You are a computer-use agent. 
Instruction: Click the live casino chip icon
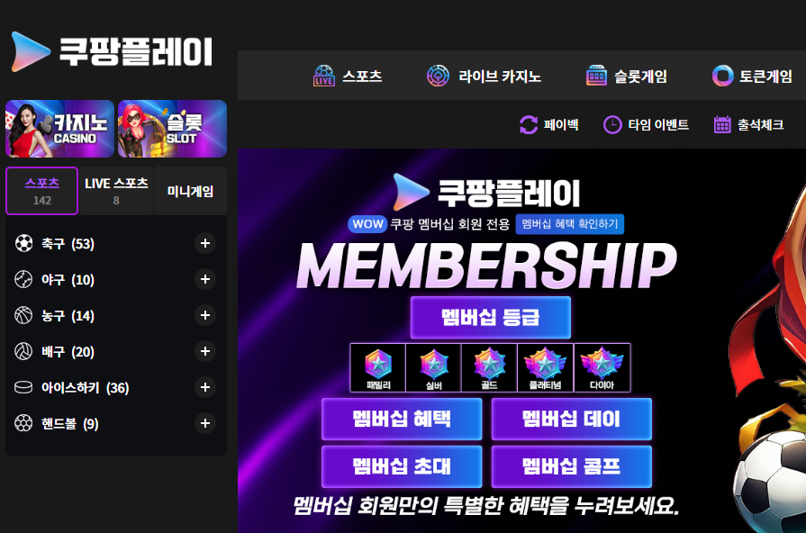(438, 76)
